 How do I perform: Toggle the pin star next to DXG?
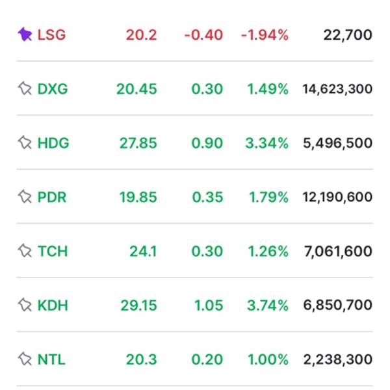click(x=24, y=89)
